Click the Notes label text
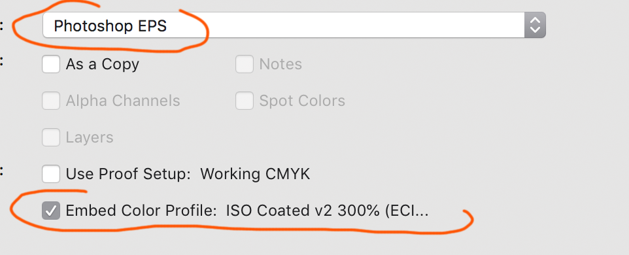 pyautogui.click(x=280, y=64)
